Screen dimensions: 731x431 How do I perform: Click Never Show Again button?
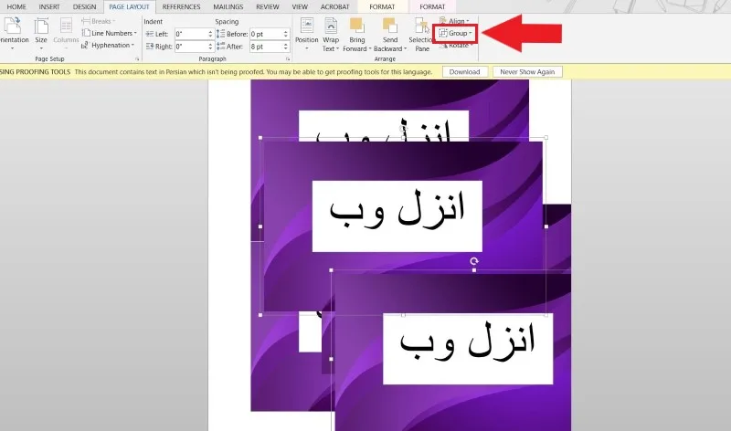(x=527, y=72)
